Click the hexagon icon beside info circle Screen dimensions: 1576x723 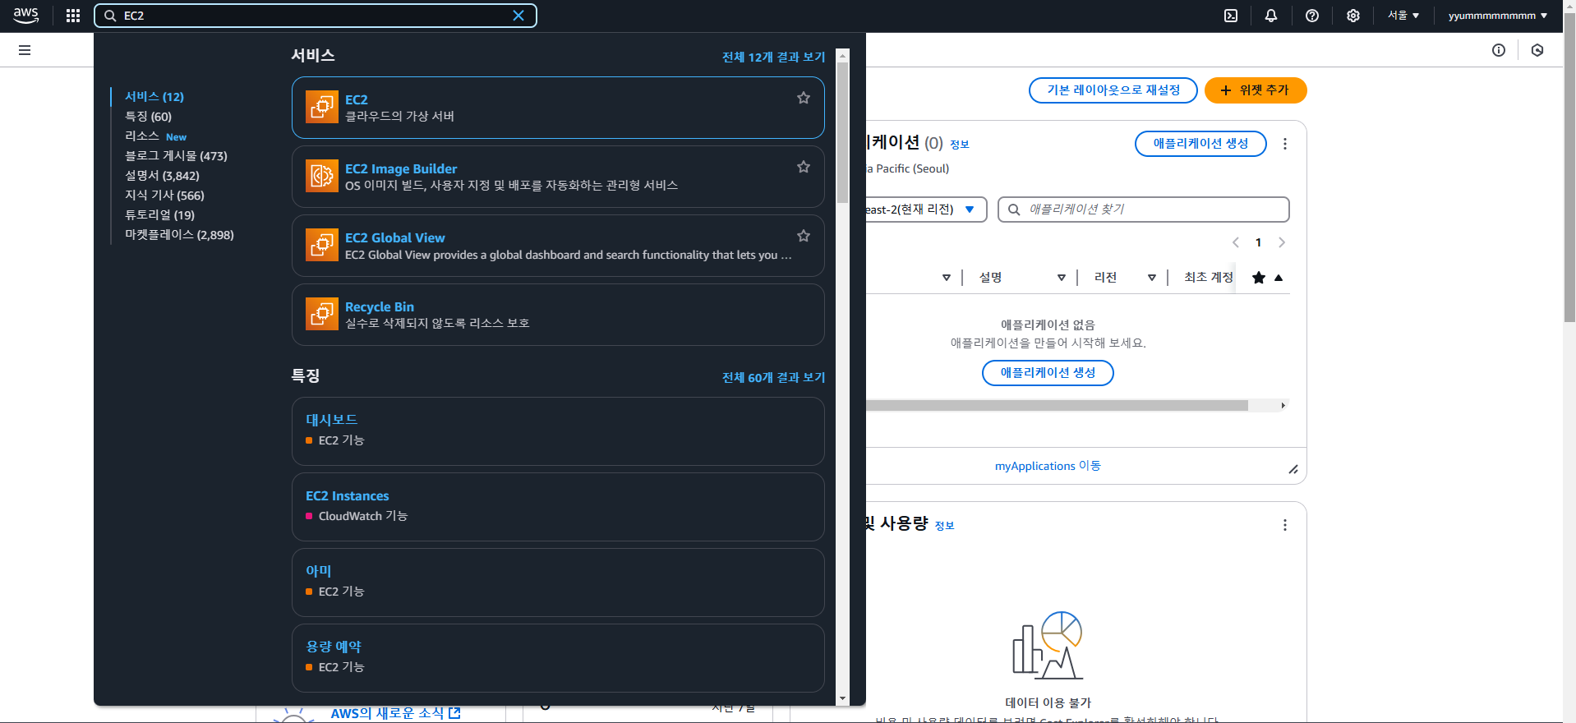(x=1537, y=50)
